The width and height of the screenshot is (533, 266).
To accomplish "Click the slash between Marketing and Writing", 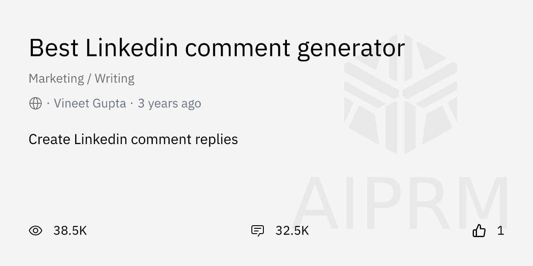I will [x=89, y=78].
